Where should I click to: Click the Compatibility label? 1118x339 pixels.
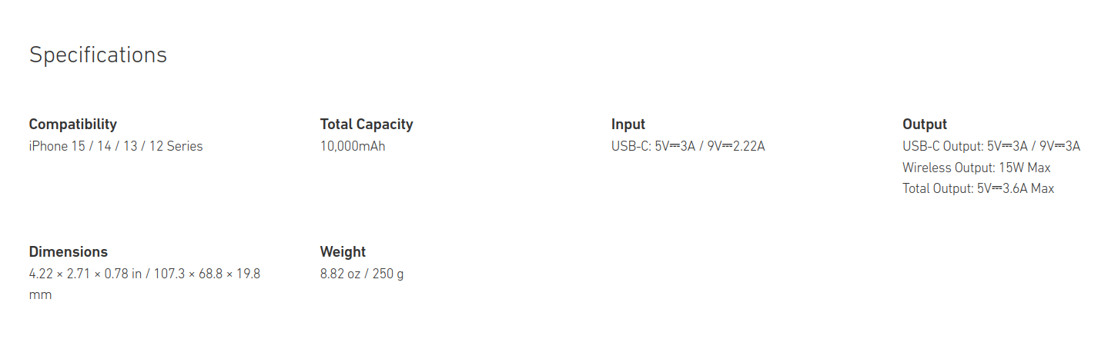[72, 125]
